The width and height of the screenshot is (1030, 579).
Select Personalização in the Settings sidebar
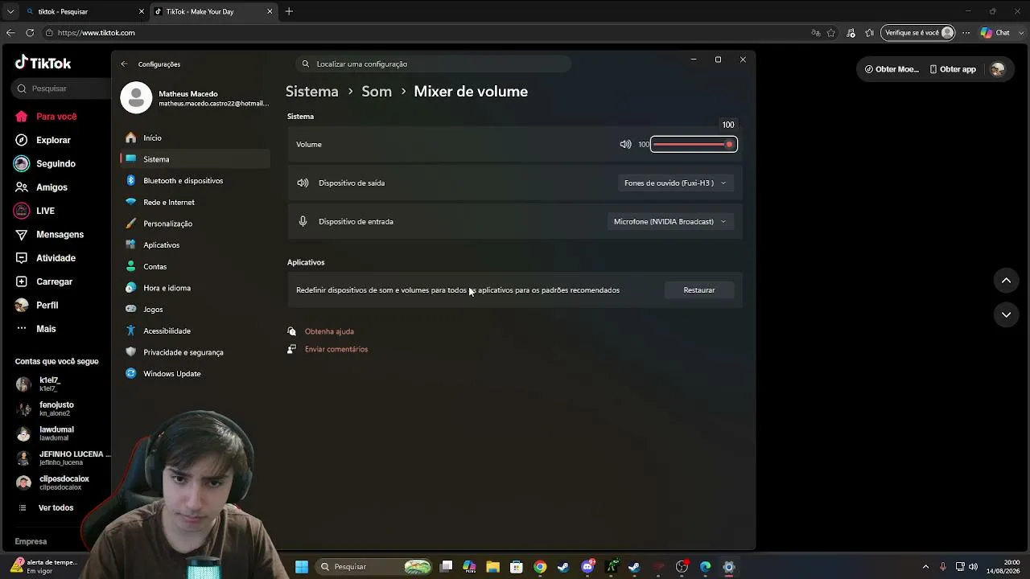(167, 224)
